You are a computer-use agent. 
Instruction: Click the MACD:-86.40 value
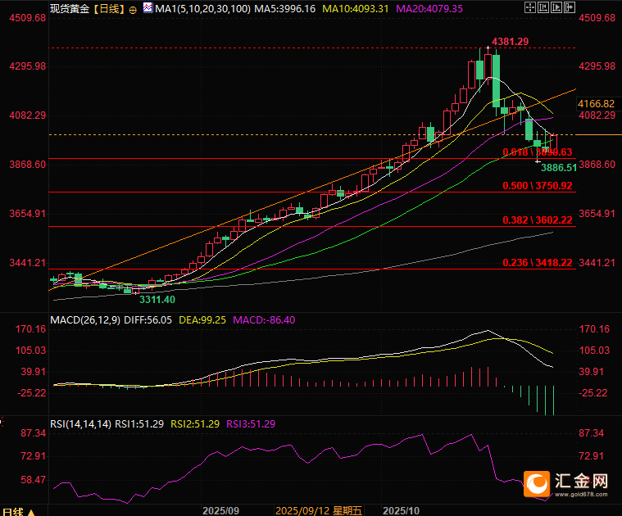pyautogui.click(x=264, y=320)
